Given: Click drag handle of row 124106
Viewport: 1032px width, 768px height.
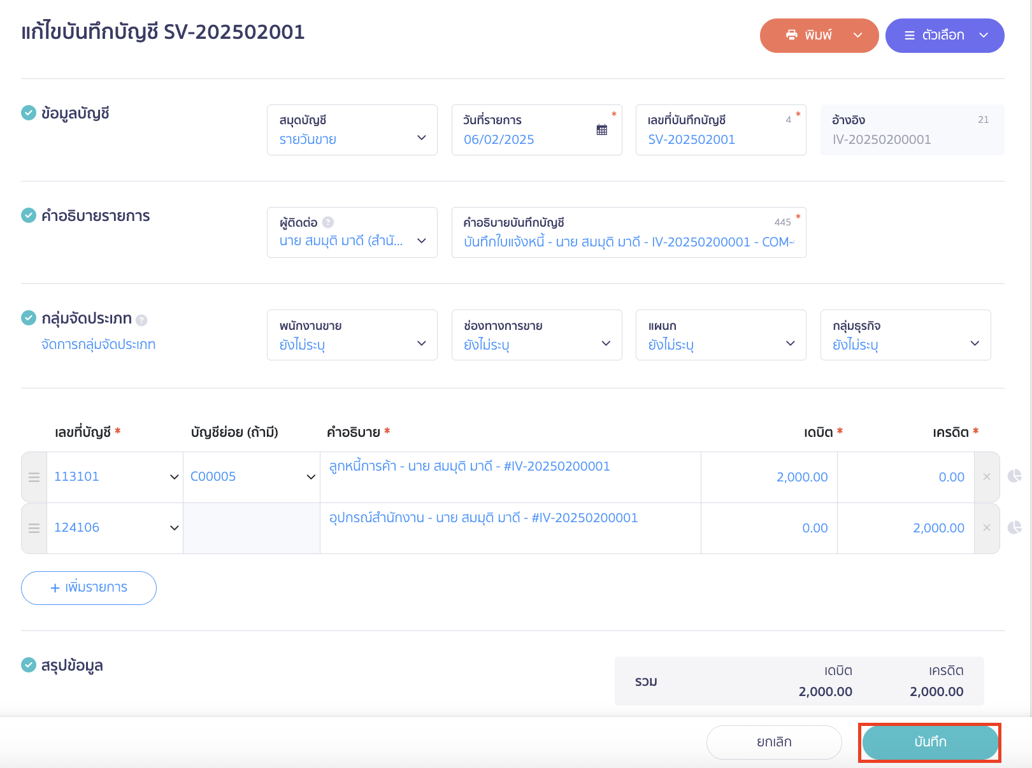Looking at the screenshot, I should click(34, 528).
